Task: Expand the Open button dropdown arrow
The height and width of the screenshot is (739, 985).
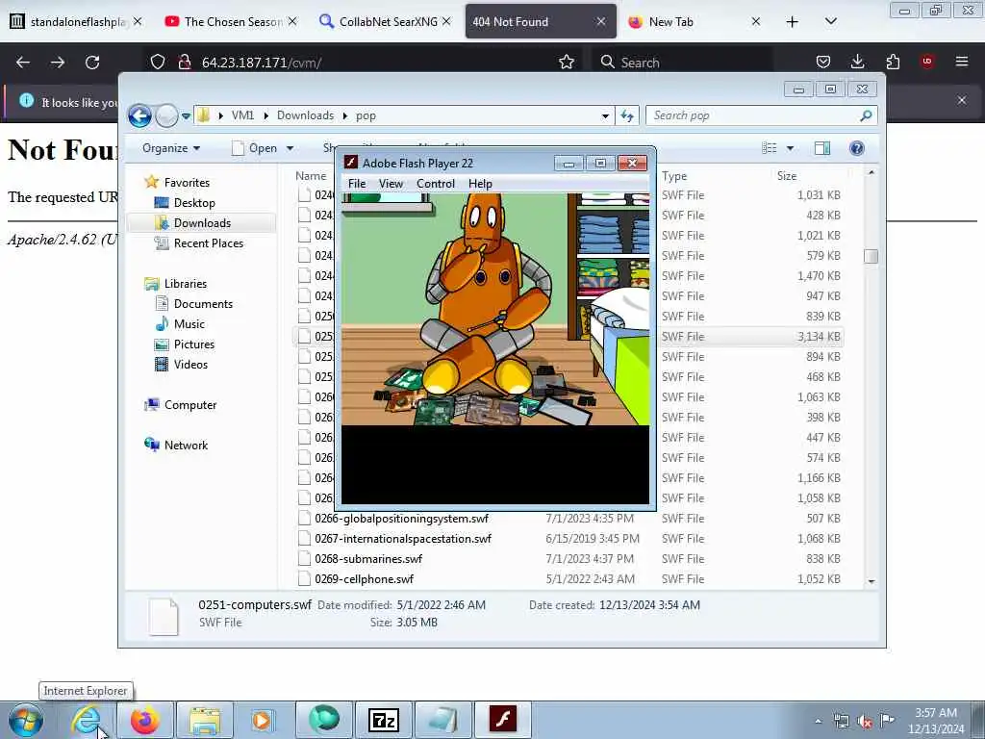Action: click(x=290, y=148)
